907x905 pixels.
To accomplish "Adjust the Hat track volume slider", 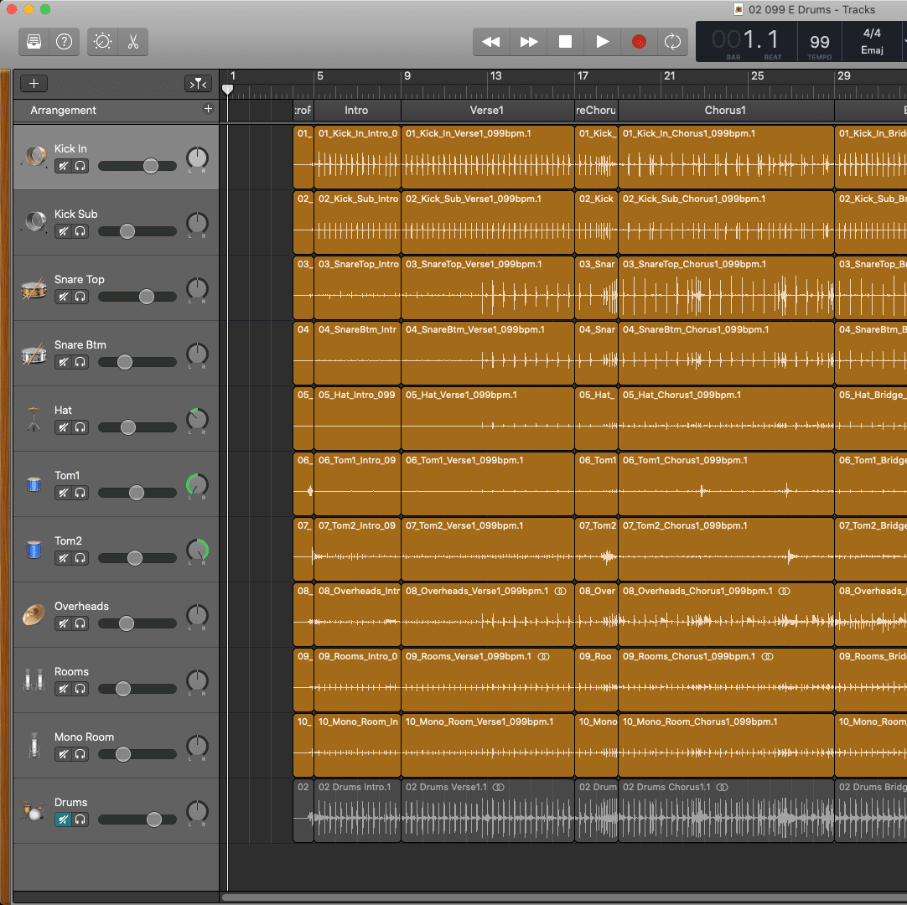I will (128, 427).
